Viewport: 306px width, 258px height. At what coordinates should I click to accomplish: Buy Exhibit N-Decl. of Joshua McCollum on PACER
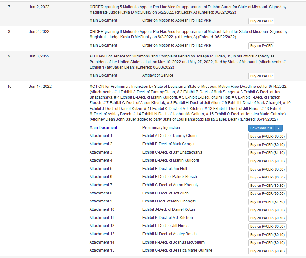pyautogui.click(x=267, y=243)
